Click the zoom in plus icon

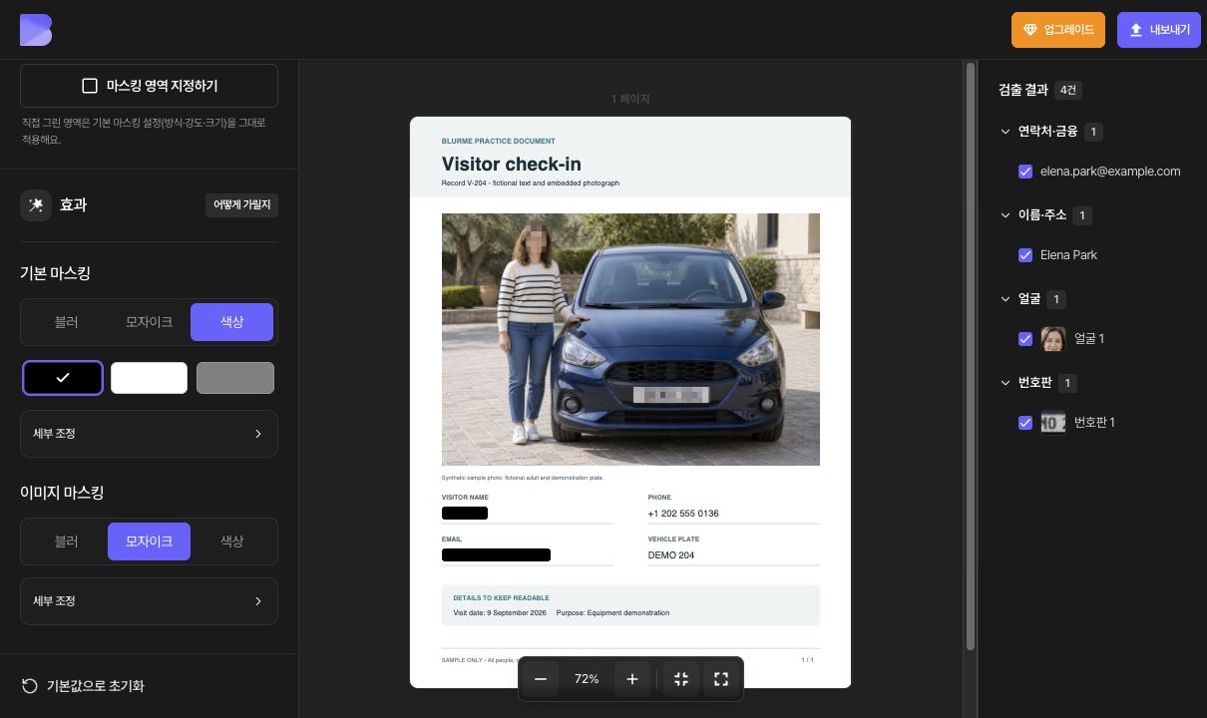(632, 679)
